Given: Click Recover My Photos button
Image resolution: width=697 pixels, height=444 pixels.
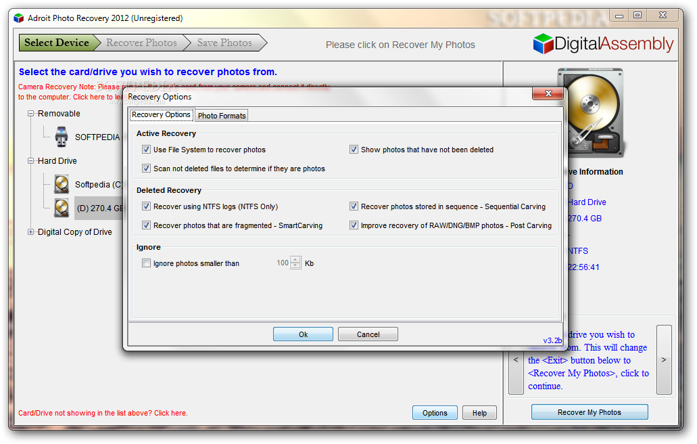Looking at the screenshot, I should pos(590,412).
